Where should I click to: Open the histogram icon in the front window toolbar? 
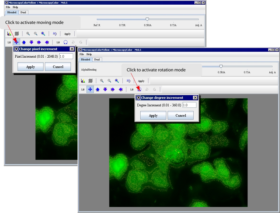tap(83, 81)
